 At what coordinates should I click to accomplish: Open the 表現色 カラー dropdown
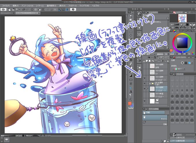(x=179, y=69)
